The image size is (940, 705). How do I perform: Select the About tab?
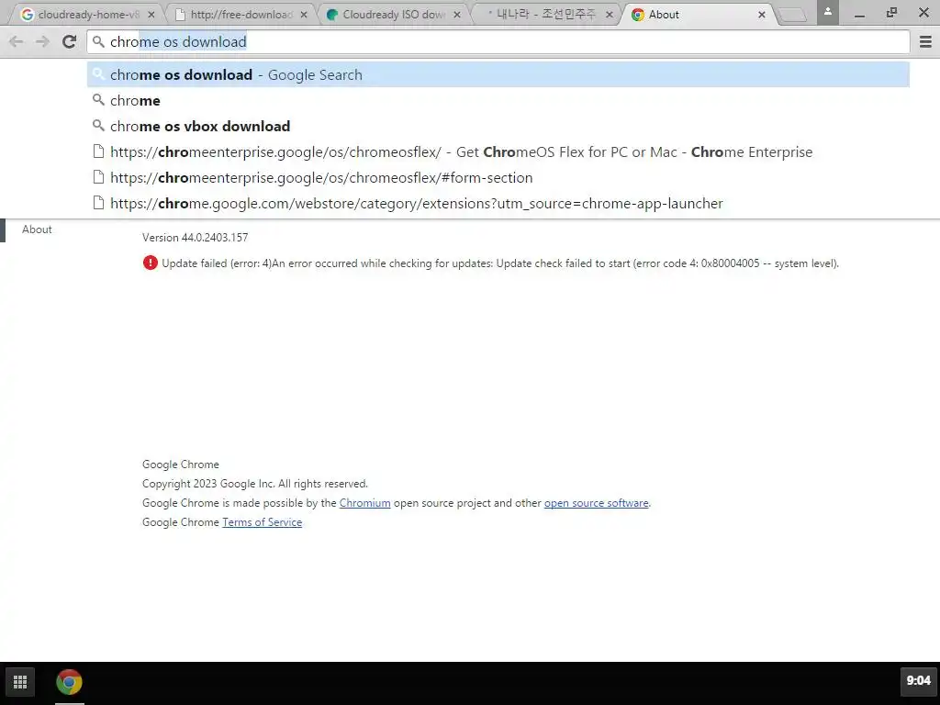pos(699,15)
